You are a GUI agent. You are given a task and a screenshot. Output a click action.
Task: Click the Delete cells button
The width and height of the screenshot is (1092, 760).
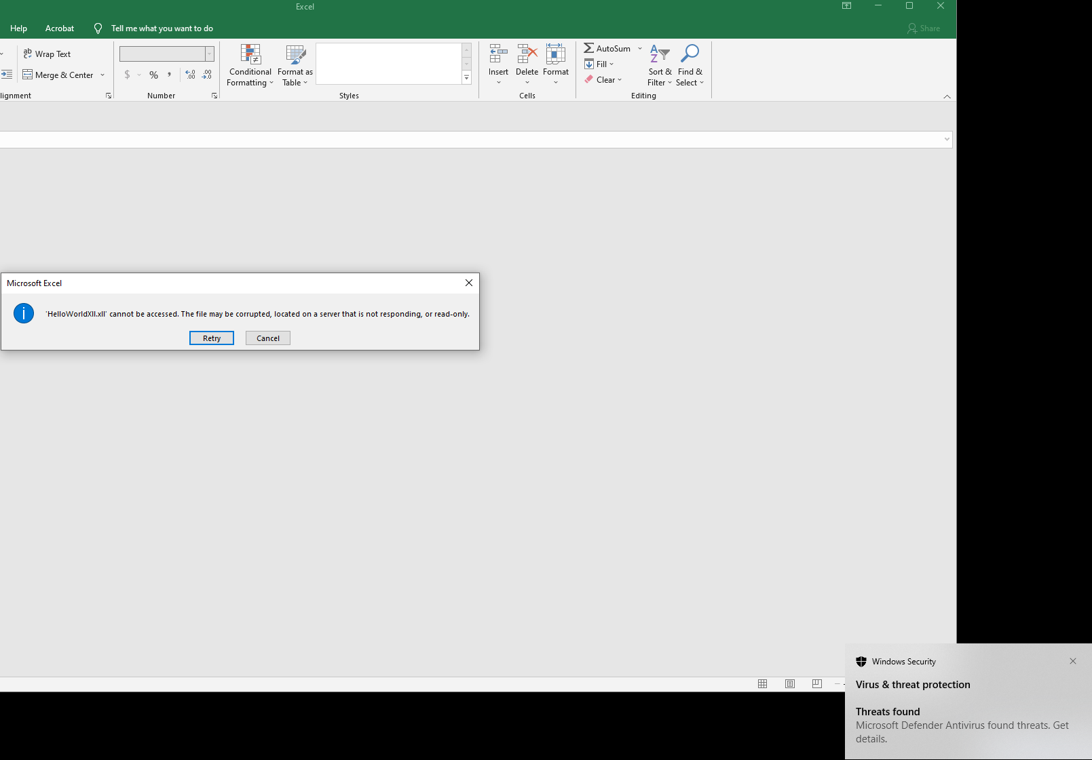[x=527, y=66]
